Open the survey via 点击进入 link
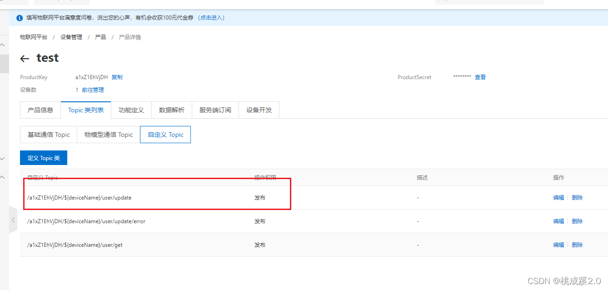The width and height of the screenshot is (608, 290). [x=211, y=18]
